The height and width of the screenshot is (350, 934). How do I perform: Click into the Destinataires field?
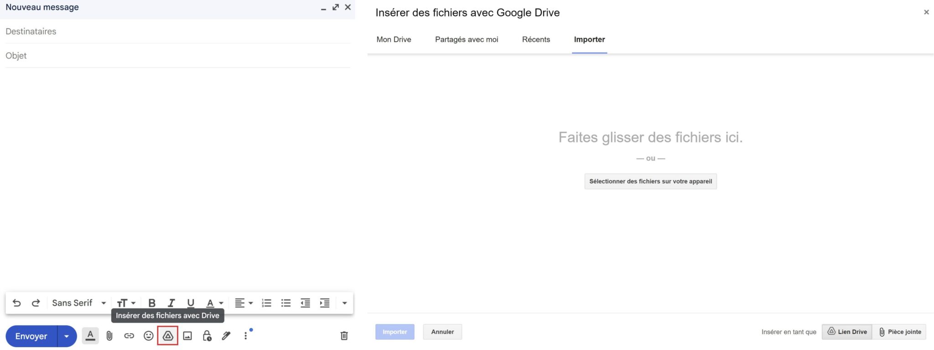pyautogui.click(x=177, y=31)
